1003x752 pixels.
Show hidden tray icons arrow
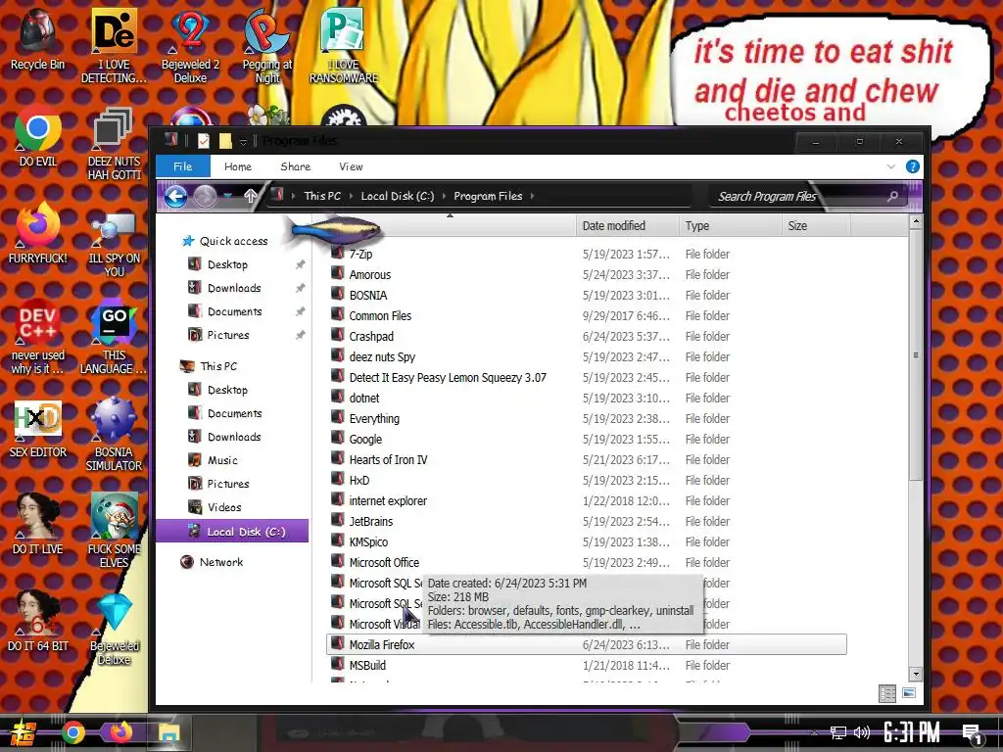[814, 732]
